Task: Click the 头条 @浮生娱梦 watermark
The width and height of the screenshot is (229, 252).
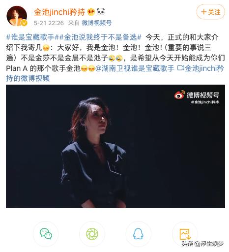Action: point(203,244)
